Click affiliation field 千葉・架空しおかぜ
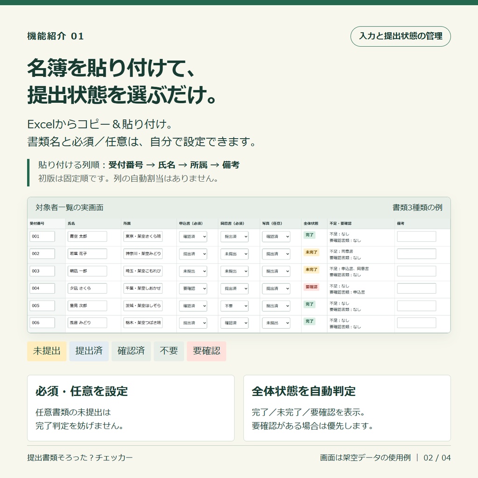Image resolution: width=478 pixels, height=478 pixels. coord(143,288)
